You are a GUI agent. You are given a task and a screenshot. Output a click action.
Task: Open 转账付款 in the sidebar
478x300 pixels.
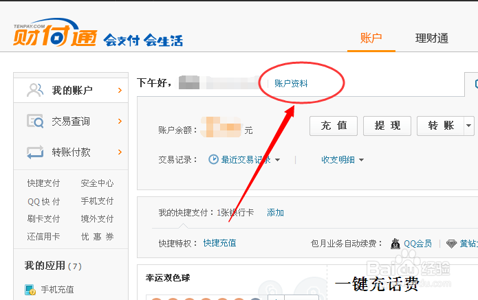[x=71, y=152]
